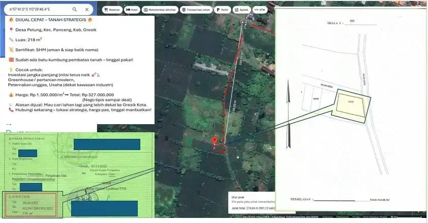Select the ATM category chip
This screenshot has width=428, height=223.
click(260, 10)
